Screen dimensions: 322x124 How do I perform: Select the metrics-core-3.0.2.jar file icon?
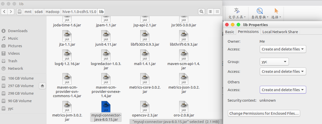(145, 79)
